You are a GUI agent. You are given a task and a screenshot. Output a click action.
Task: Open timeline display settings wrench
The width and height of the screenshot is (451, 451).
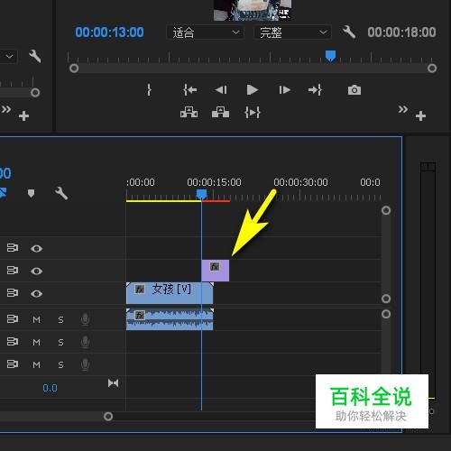click(x=60, y=193)
